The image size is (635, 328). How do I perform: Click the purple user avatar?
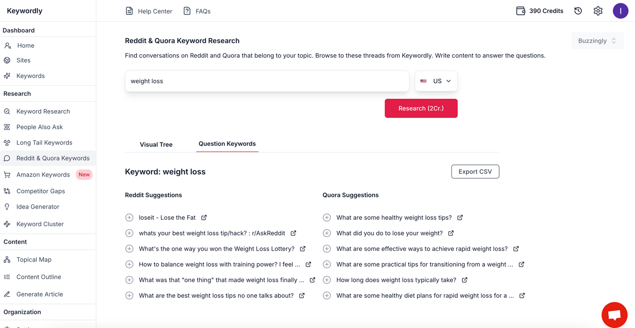coord(620,11)
